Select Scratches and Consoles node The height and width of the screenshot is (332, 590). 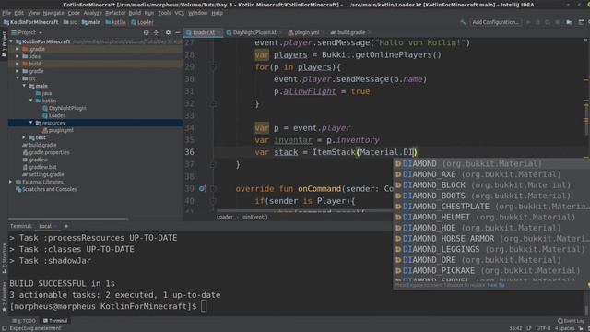(x=46, y=189)
